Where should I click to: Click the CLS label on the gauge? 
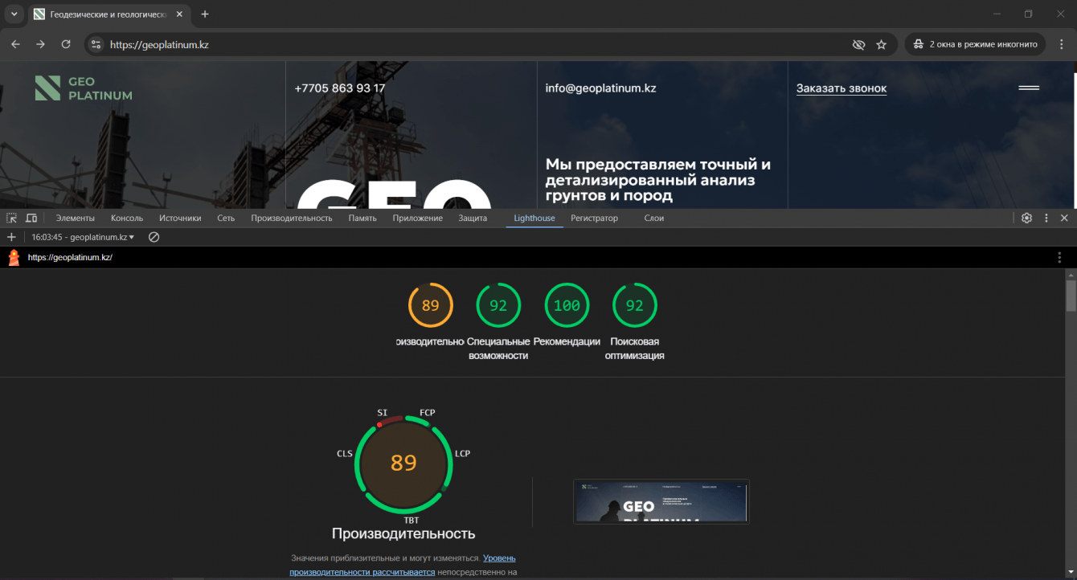pos(345,454)
